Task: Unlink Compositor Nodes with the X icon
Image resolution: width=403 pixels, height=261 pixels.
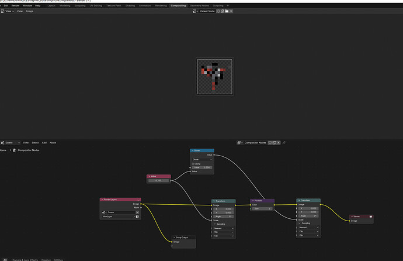Action: tap(279, 143)
